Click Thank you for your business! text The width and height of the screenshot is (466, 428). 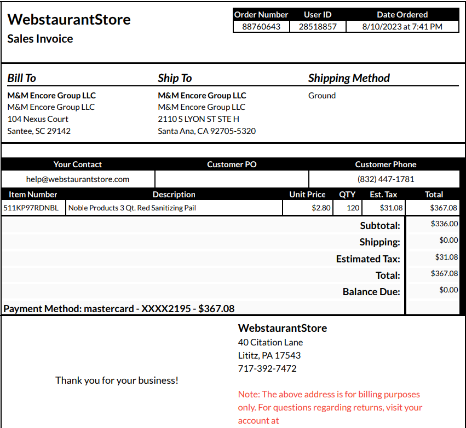coord(117,380)
